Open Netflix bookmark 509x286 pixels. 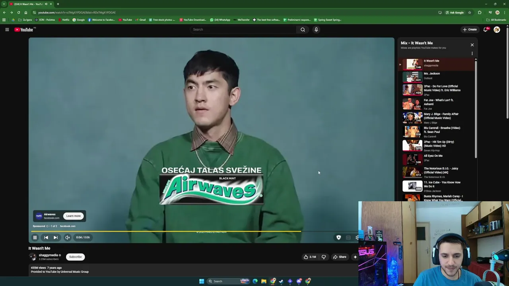(64, 20)
